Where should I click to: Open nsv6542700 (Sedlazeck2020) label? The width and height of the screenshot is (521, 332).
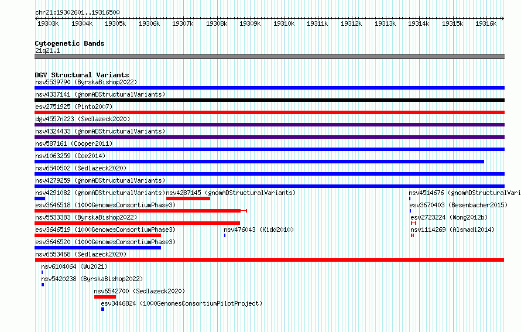pyautogui.click(x=139, y=291)
